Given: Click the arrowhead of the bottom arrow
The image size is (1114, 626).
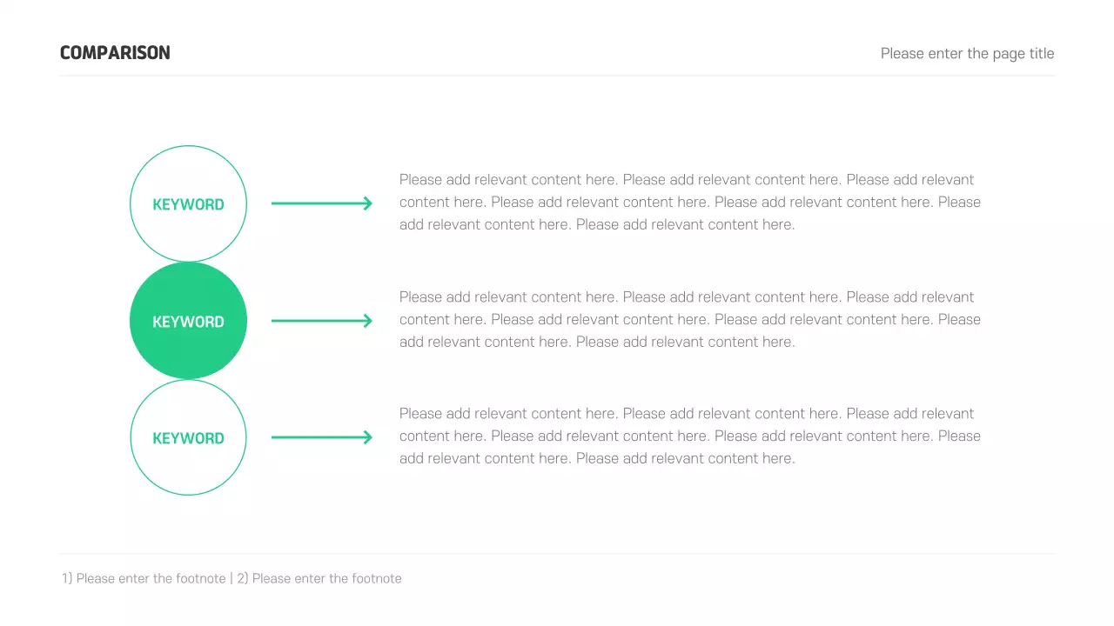Looking at the screenshot, I should (368, 437).
